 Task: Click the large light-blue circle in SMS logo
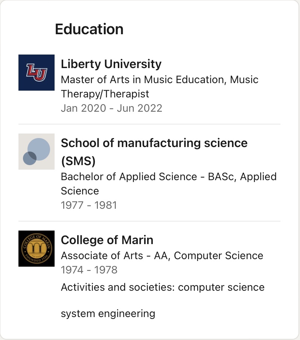39,149
